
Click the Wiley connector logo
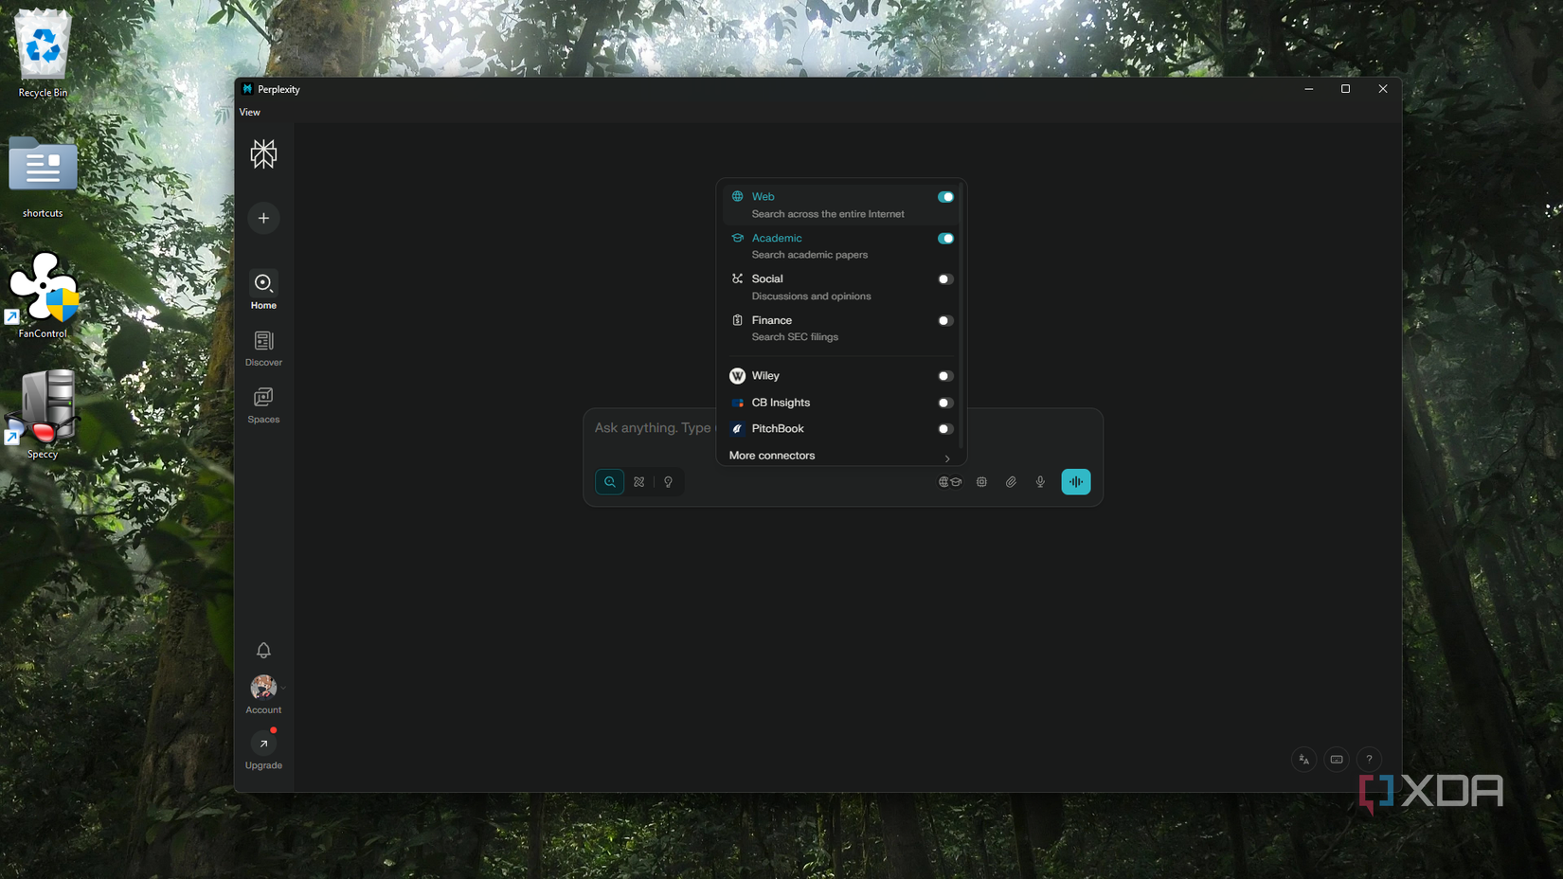[737, 376]
